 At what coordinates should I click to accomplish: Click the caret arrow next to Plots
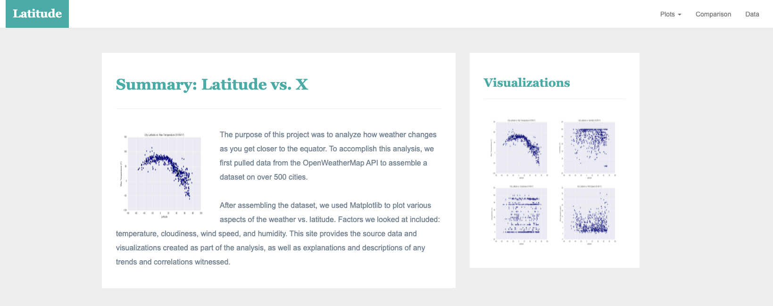click(680, 15)
